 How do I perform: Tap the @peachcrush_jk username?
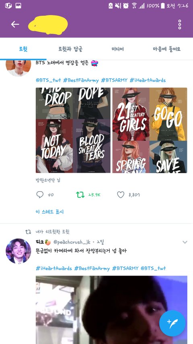(x=72, y=242)
